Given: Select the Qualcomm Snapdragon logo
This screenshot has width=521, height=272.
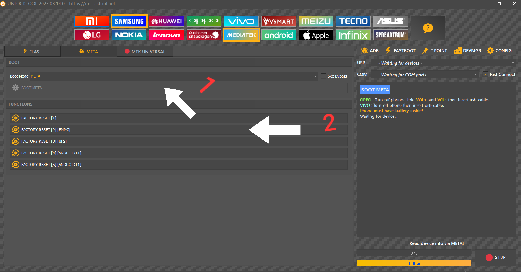Looking at the screenshot, I should [204, 35].
